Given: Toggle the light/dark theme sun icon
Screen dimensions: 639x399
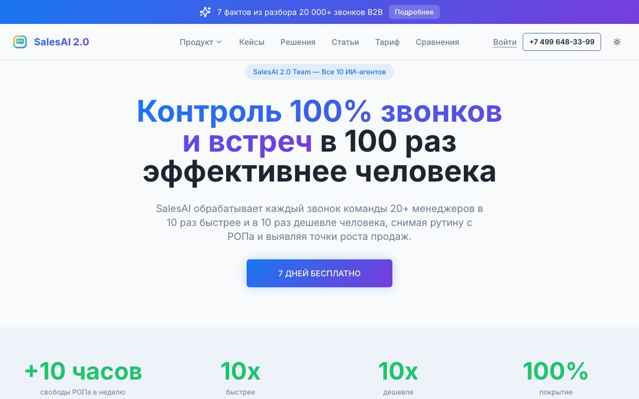Looking at the screenshot, I should [x=617, y=42].
